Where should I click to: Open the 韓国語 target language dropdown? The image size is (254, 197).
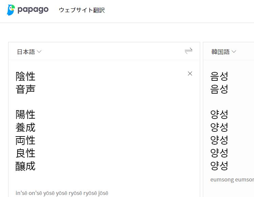220,52
